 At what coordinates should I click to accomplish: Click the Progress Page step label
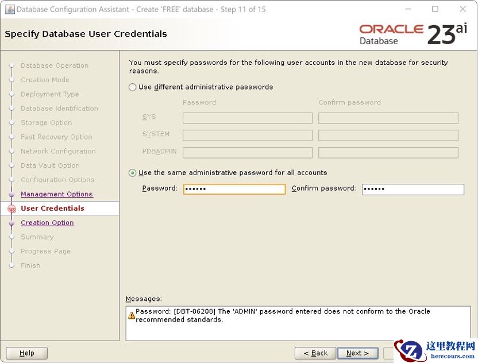(46, 251)
